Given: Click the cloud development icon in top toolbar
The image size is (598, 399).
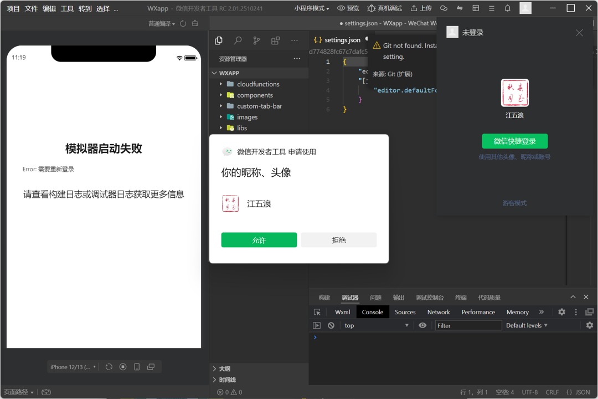Looking at the screenshot, I should (x=444, y=8).
